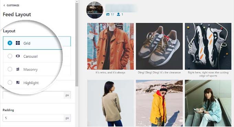Open the orange jacket photo
Viewport: 234px width, 127px height.
pos(110,46)
